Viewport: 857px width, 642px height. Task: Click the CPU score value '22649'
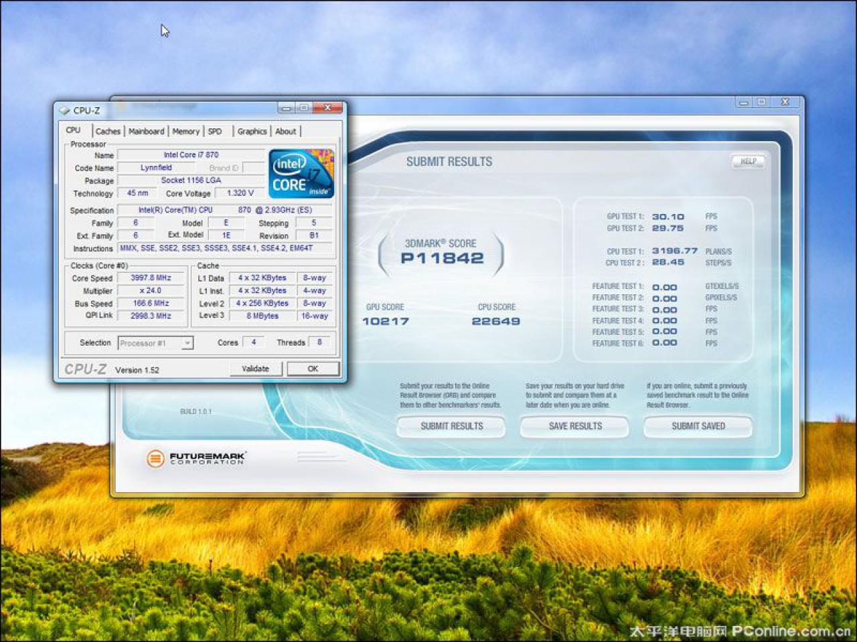tap(495, 321)
